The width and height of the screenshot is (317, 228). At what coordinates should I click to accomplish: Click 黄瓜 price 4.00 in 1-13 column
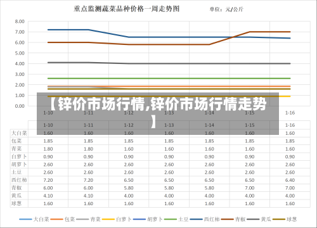pos(169,196)
